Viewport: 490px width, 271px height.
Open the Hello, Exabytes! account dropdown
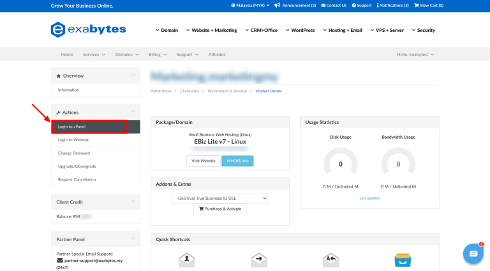click(415, 55)
